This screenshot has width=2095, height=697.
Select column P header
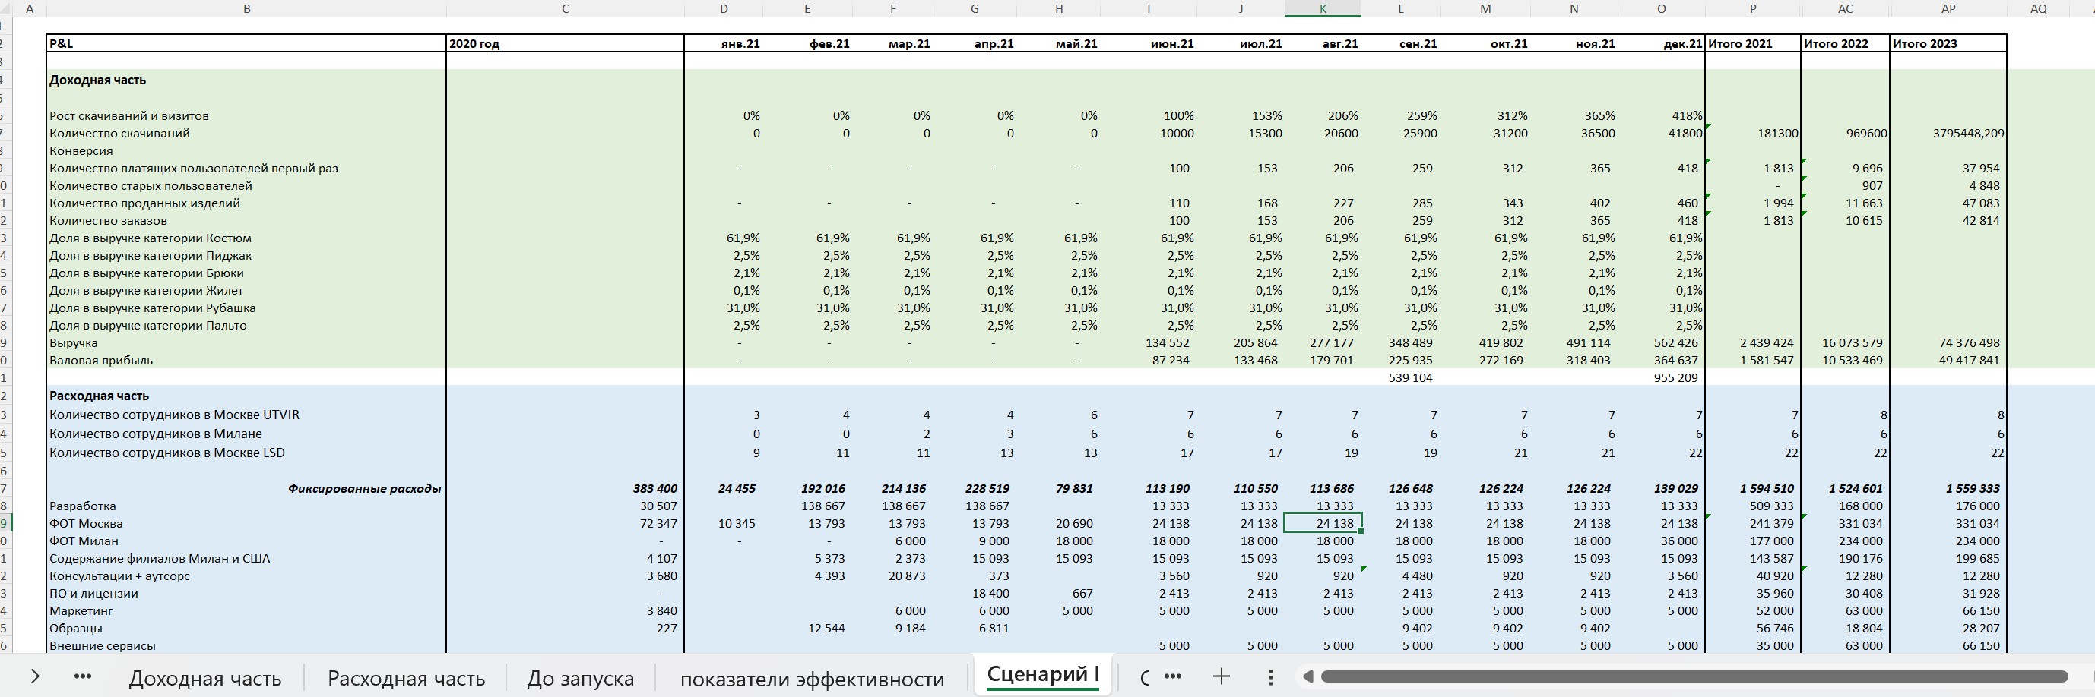[x=1753, y=8]
